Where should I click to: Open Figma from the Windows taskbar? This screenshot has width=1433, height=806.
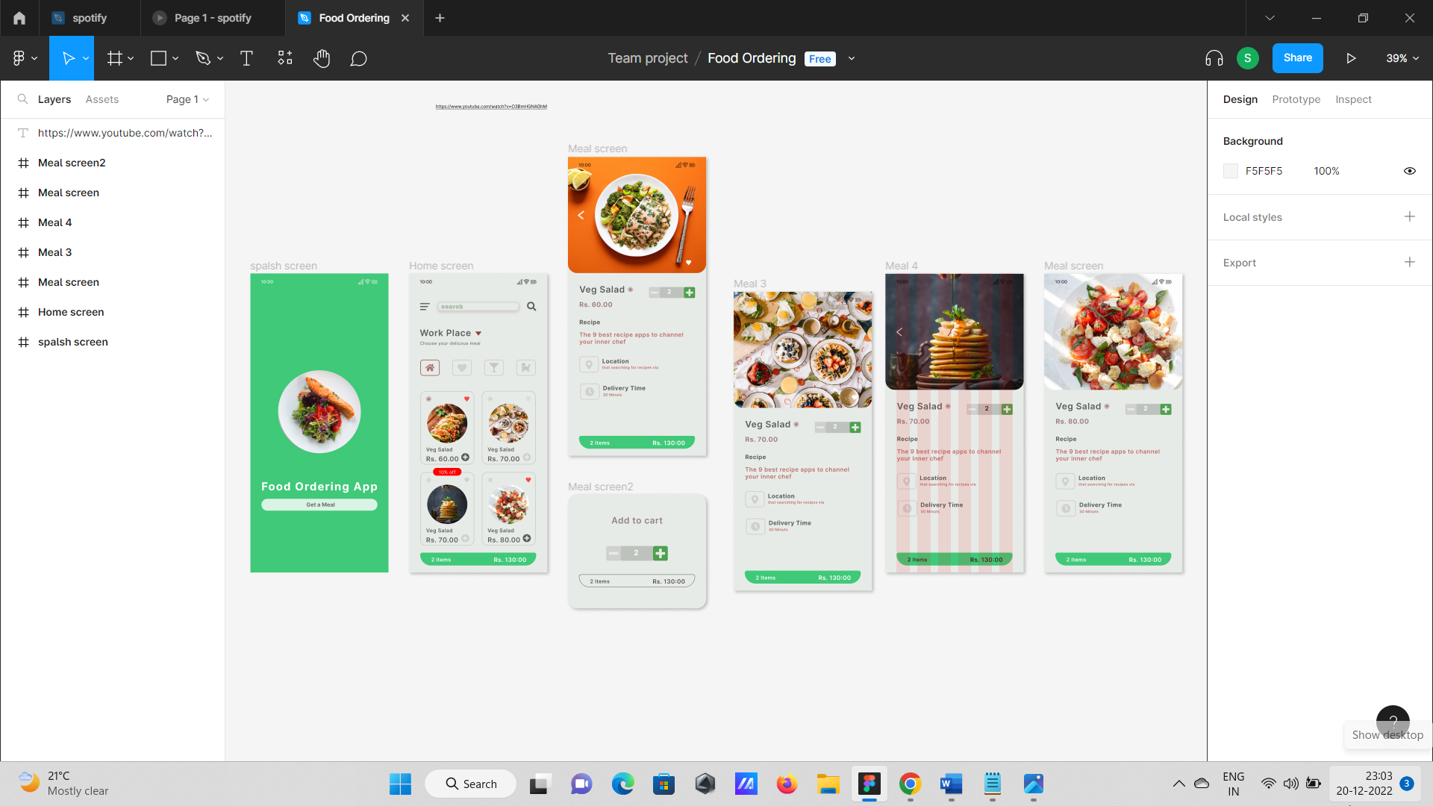(869, 784)
